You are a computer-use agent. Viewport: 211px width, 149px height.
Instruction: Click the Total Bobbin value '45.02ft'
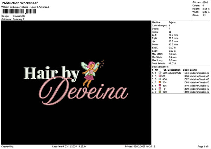pyautogui.click(x=172, y=64)
